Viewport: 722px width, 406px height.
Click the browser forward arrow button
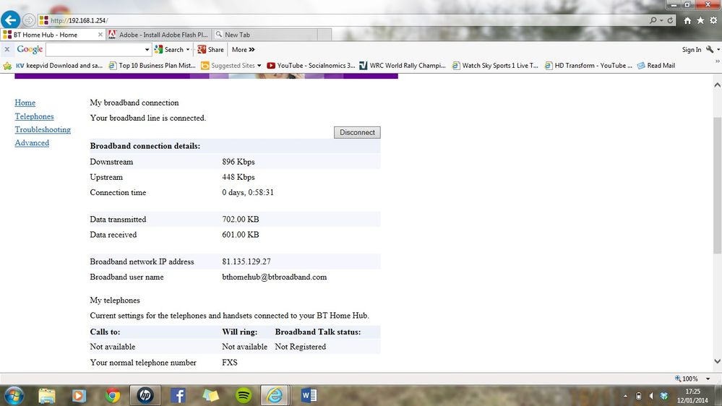29,20
